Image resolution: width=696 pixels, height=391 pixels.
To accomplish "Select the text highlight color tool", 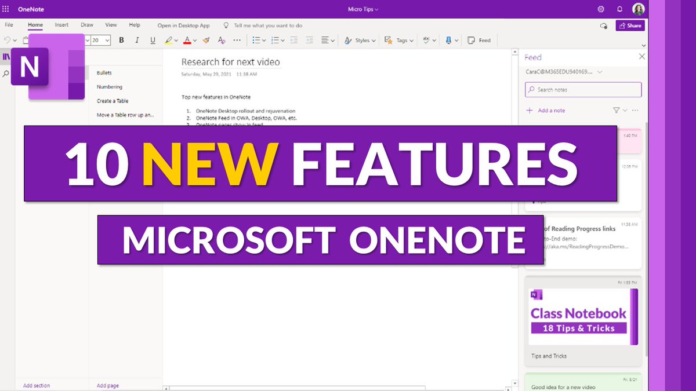I will pyautogui.click(x=168, y=40).
